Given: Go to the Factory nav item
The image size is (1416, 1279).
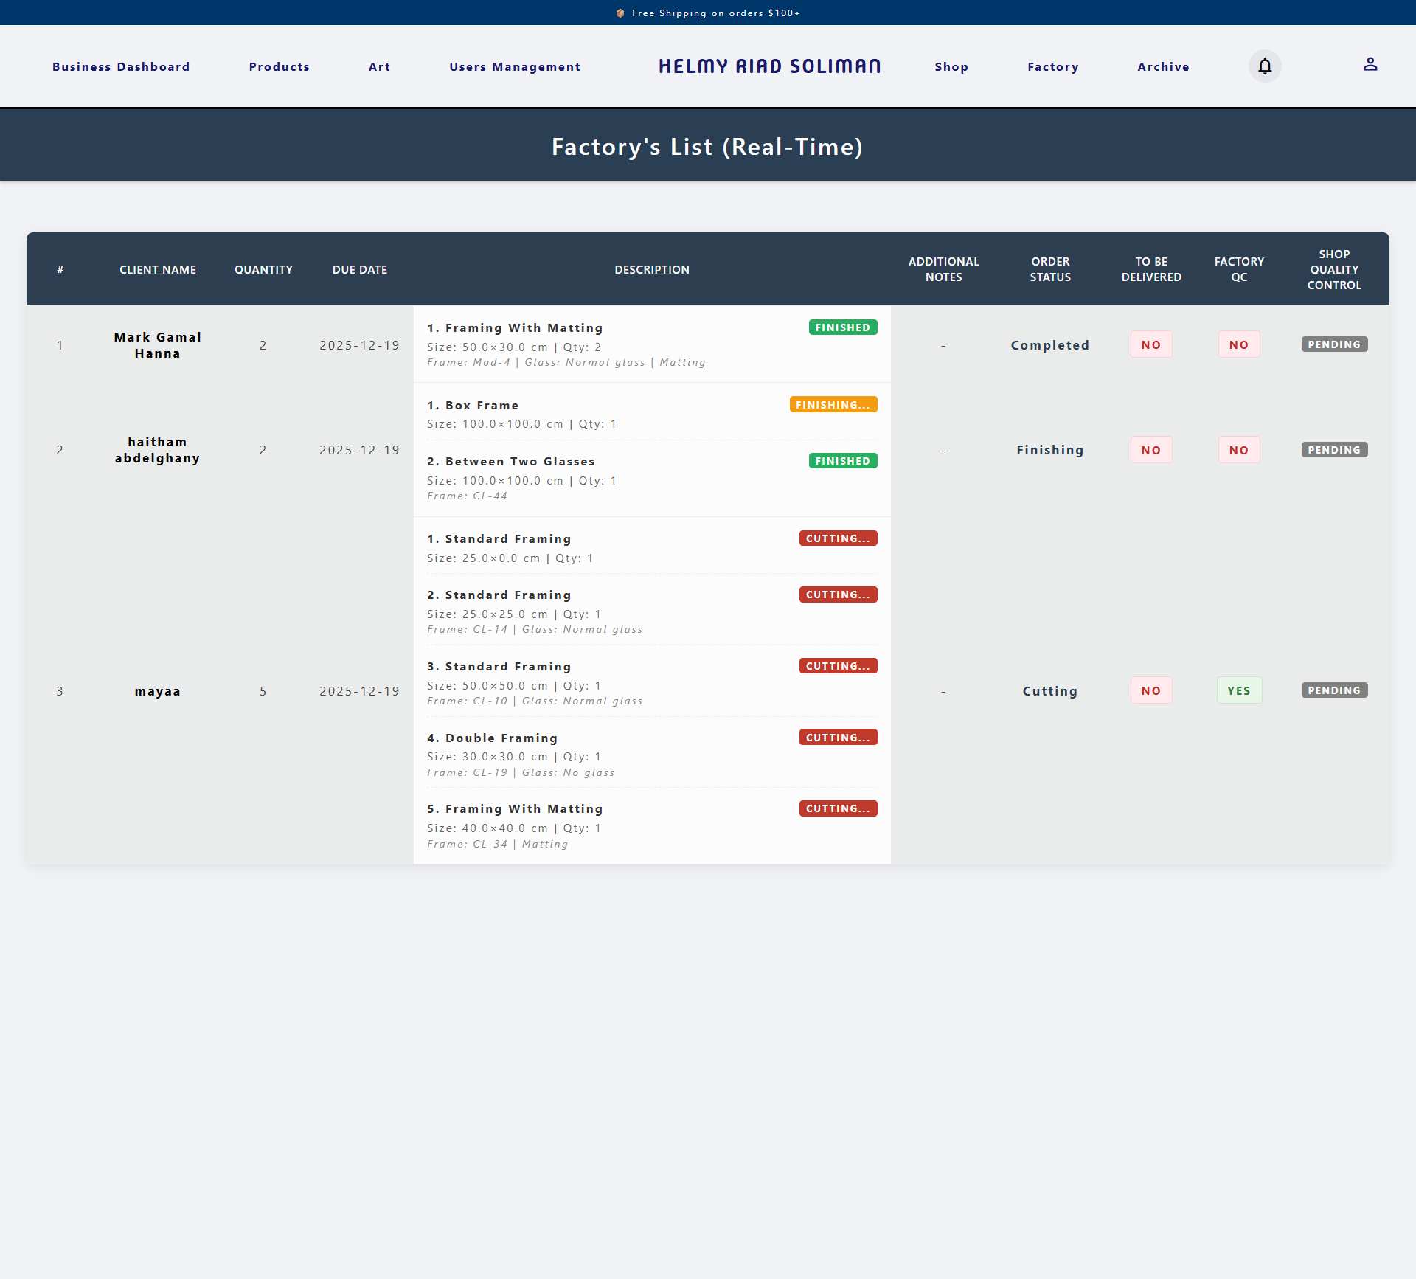Looking at the screenshot, I should (x=1052, y=66).
